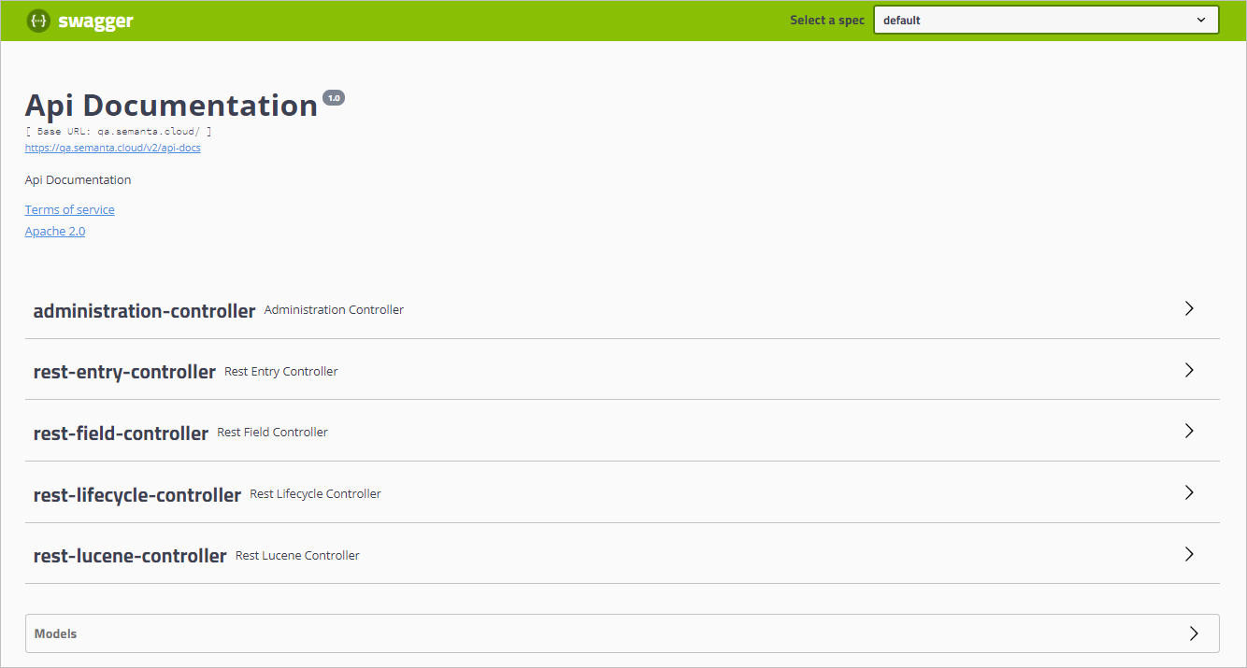Screen dimensions: 1247x668
Task: Click the 1.0 version badge
Action: (334, 96)
